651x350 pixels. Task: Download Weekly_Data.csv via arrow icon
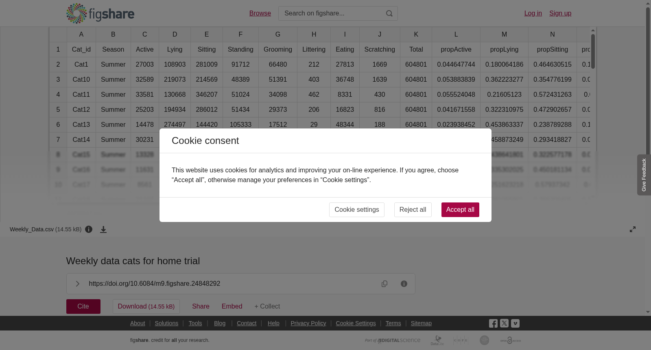(103, 229)
